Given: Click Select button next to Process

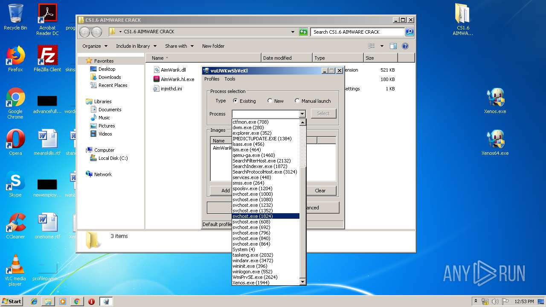Looking at the screenshot, I should [323, 113].
